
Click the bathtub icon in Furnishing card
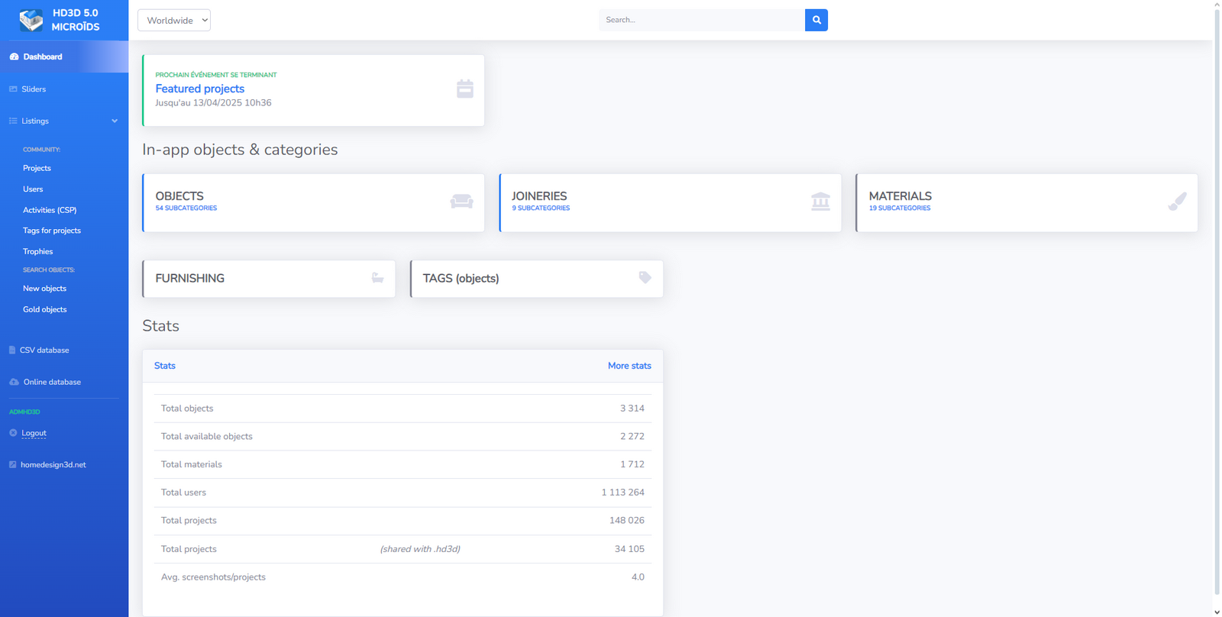tap(377, 278)
